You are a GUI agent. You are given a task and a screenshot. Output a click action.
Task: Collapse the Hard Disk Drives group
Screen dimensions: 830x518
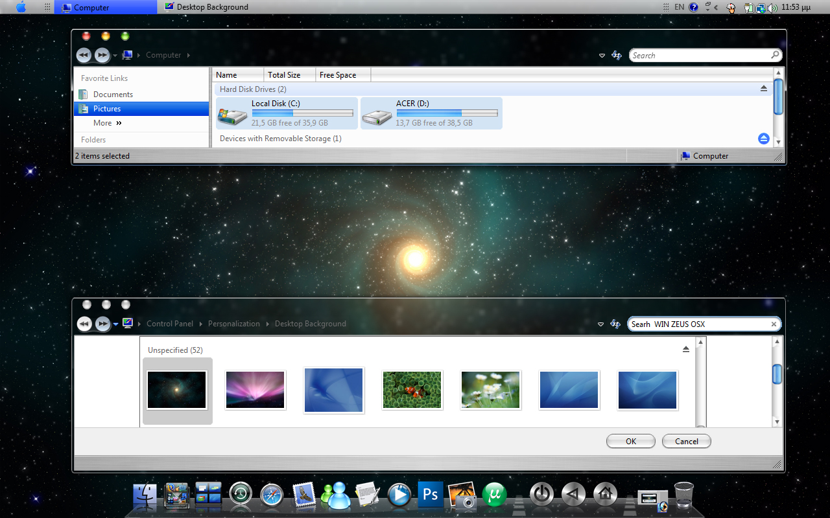(764, 88)
